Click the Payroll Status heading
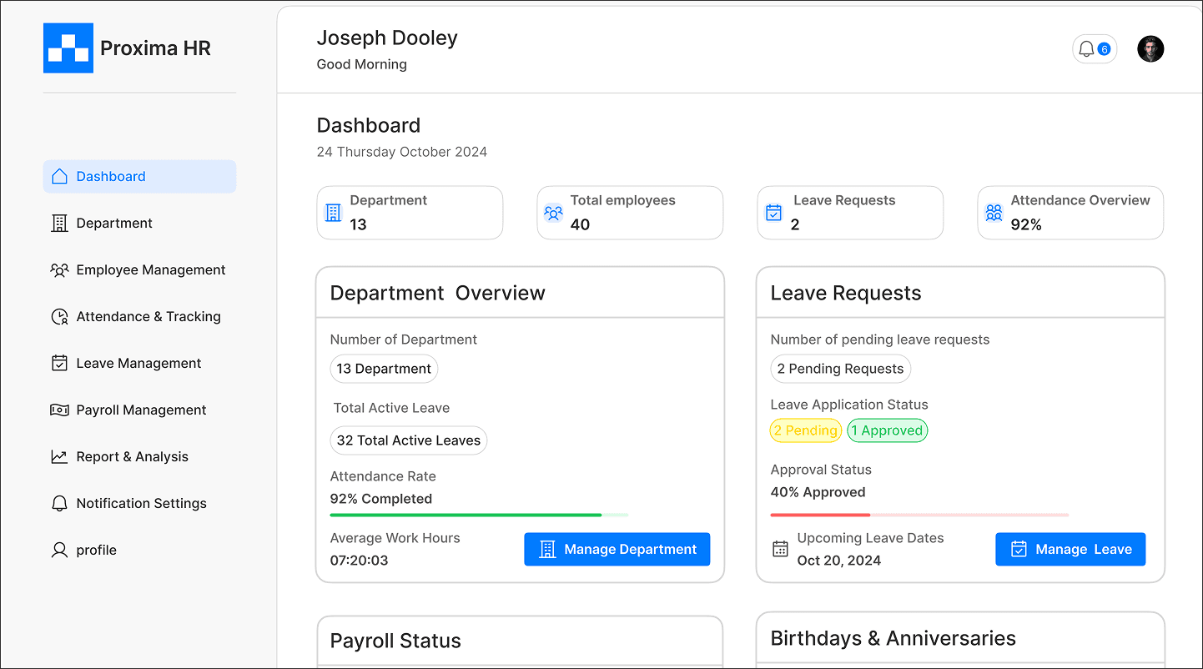Viewport: 1203px width, 669px height. click(395, 641)
